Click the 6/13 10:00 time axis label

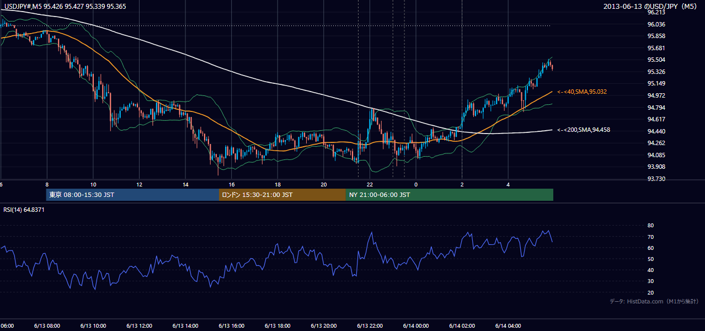(x=93, y=326)
